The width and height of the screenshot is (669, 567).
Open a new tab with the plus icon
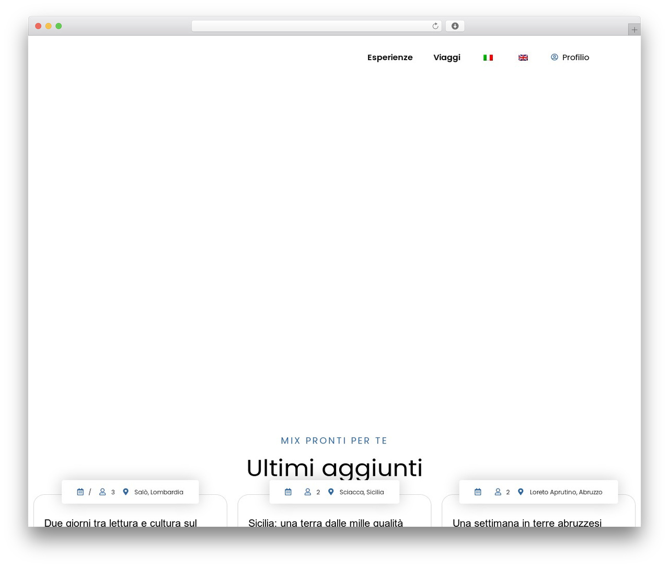[x=635, y=30]
